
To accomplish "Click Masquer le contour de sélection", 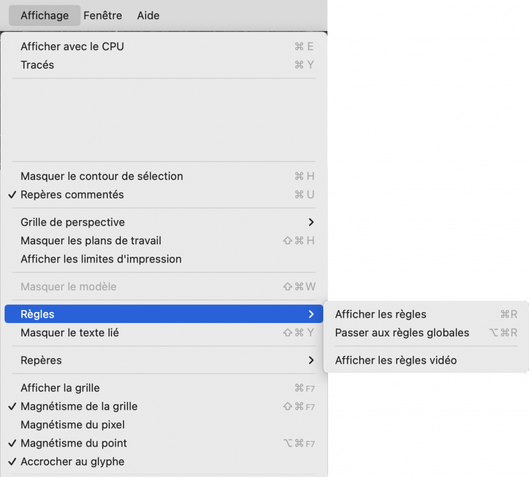I will coord(102,176).
